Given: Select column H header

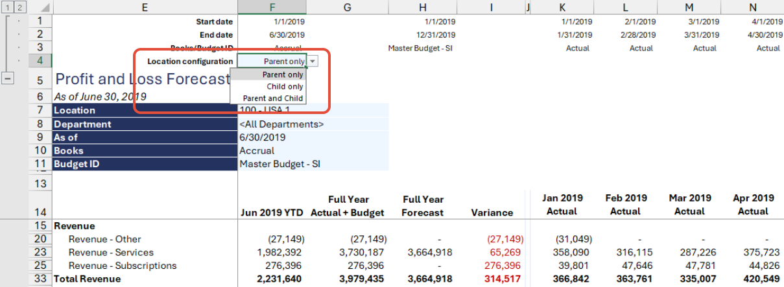Looking at the screenshot, I should click(423, 7).
